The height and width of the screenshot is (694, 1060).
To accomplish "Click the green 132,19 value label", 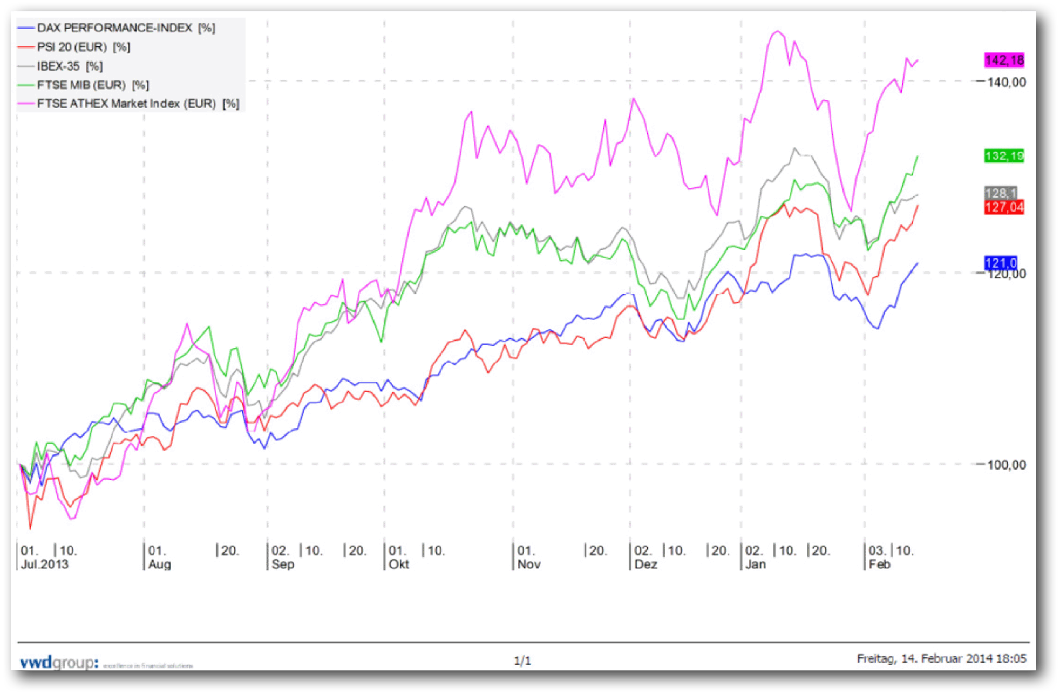I will click(x=1004, y=156).
